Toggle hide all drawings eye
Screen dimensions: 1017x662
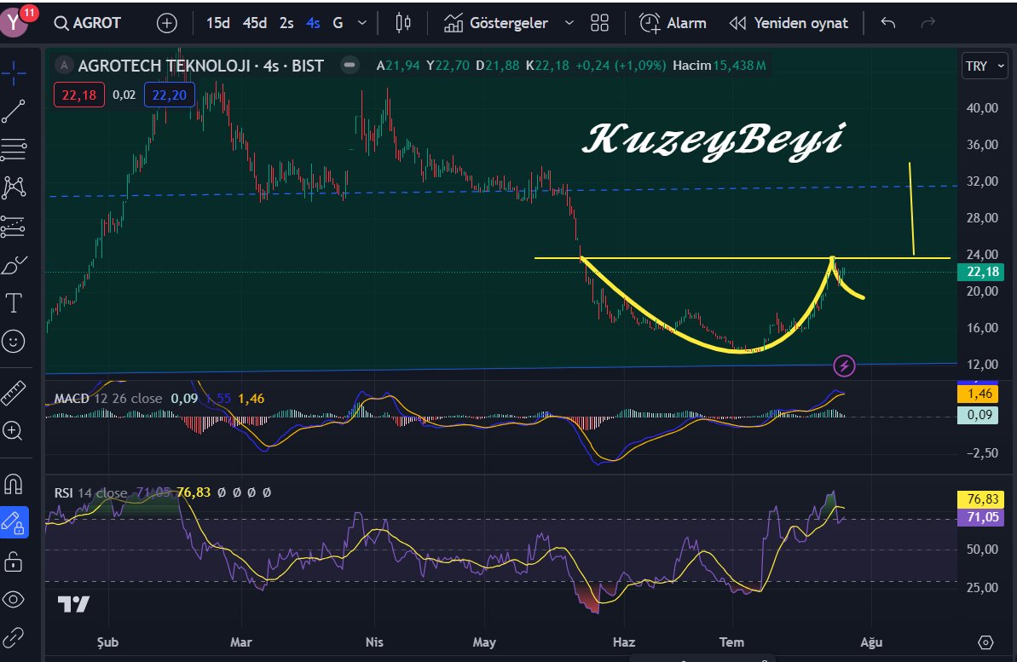pyautogui.click(x=14, y=599)
